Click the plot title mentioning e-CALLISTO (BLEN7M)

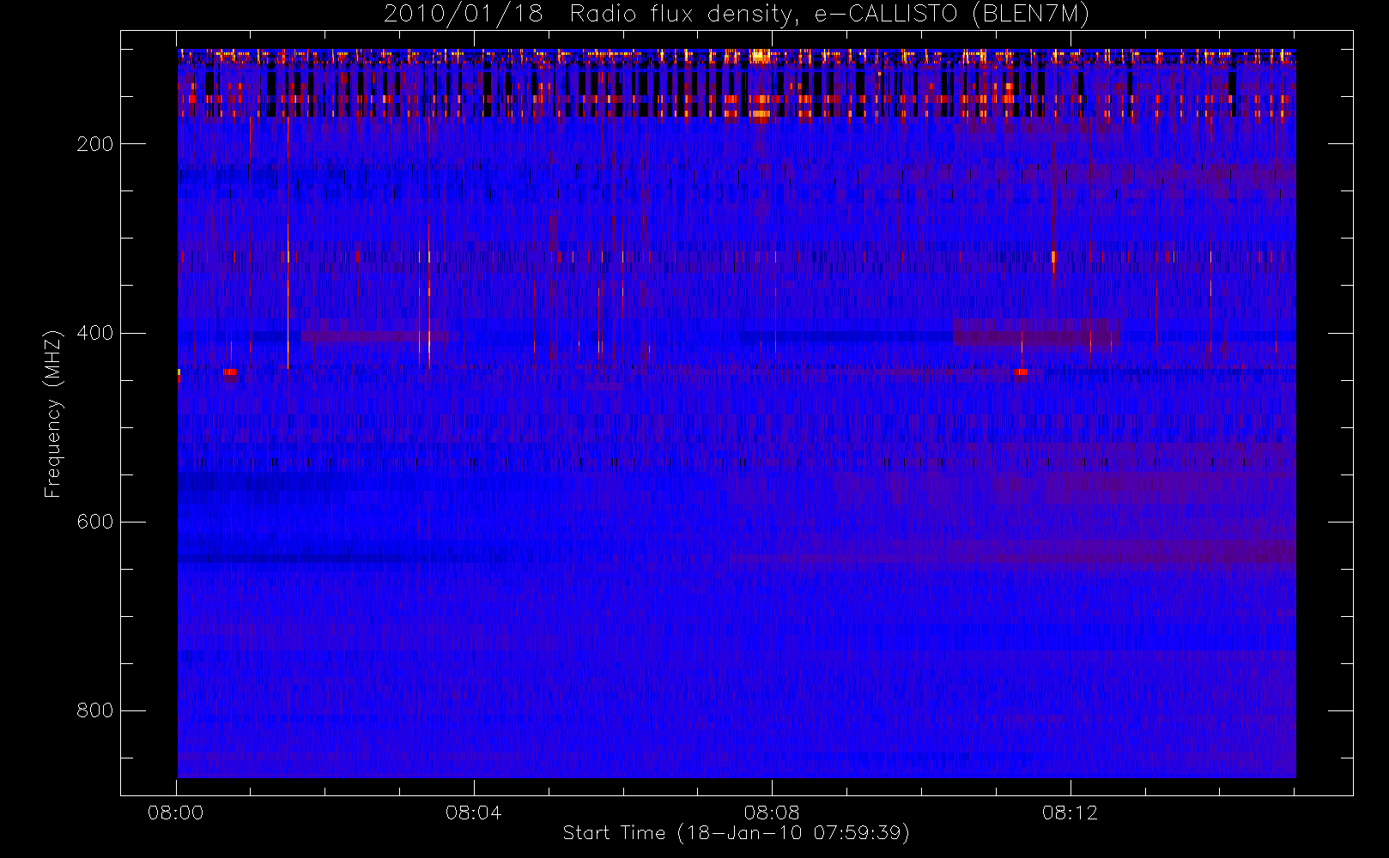pos(737,14)
